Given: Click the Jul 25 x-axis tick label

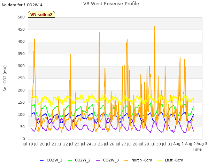Looking at the screenshot, I should pos(98,144).
